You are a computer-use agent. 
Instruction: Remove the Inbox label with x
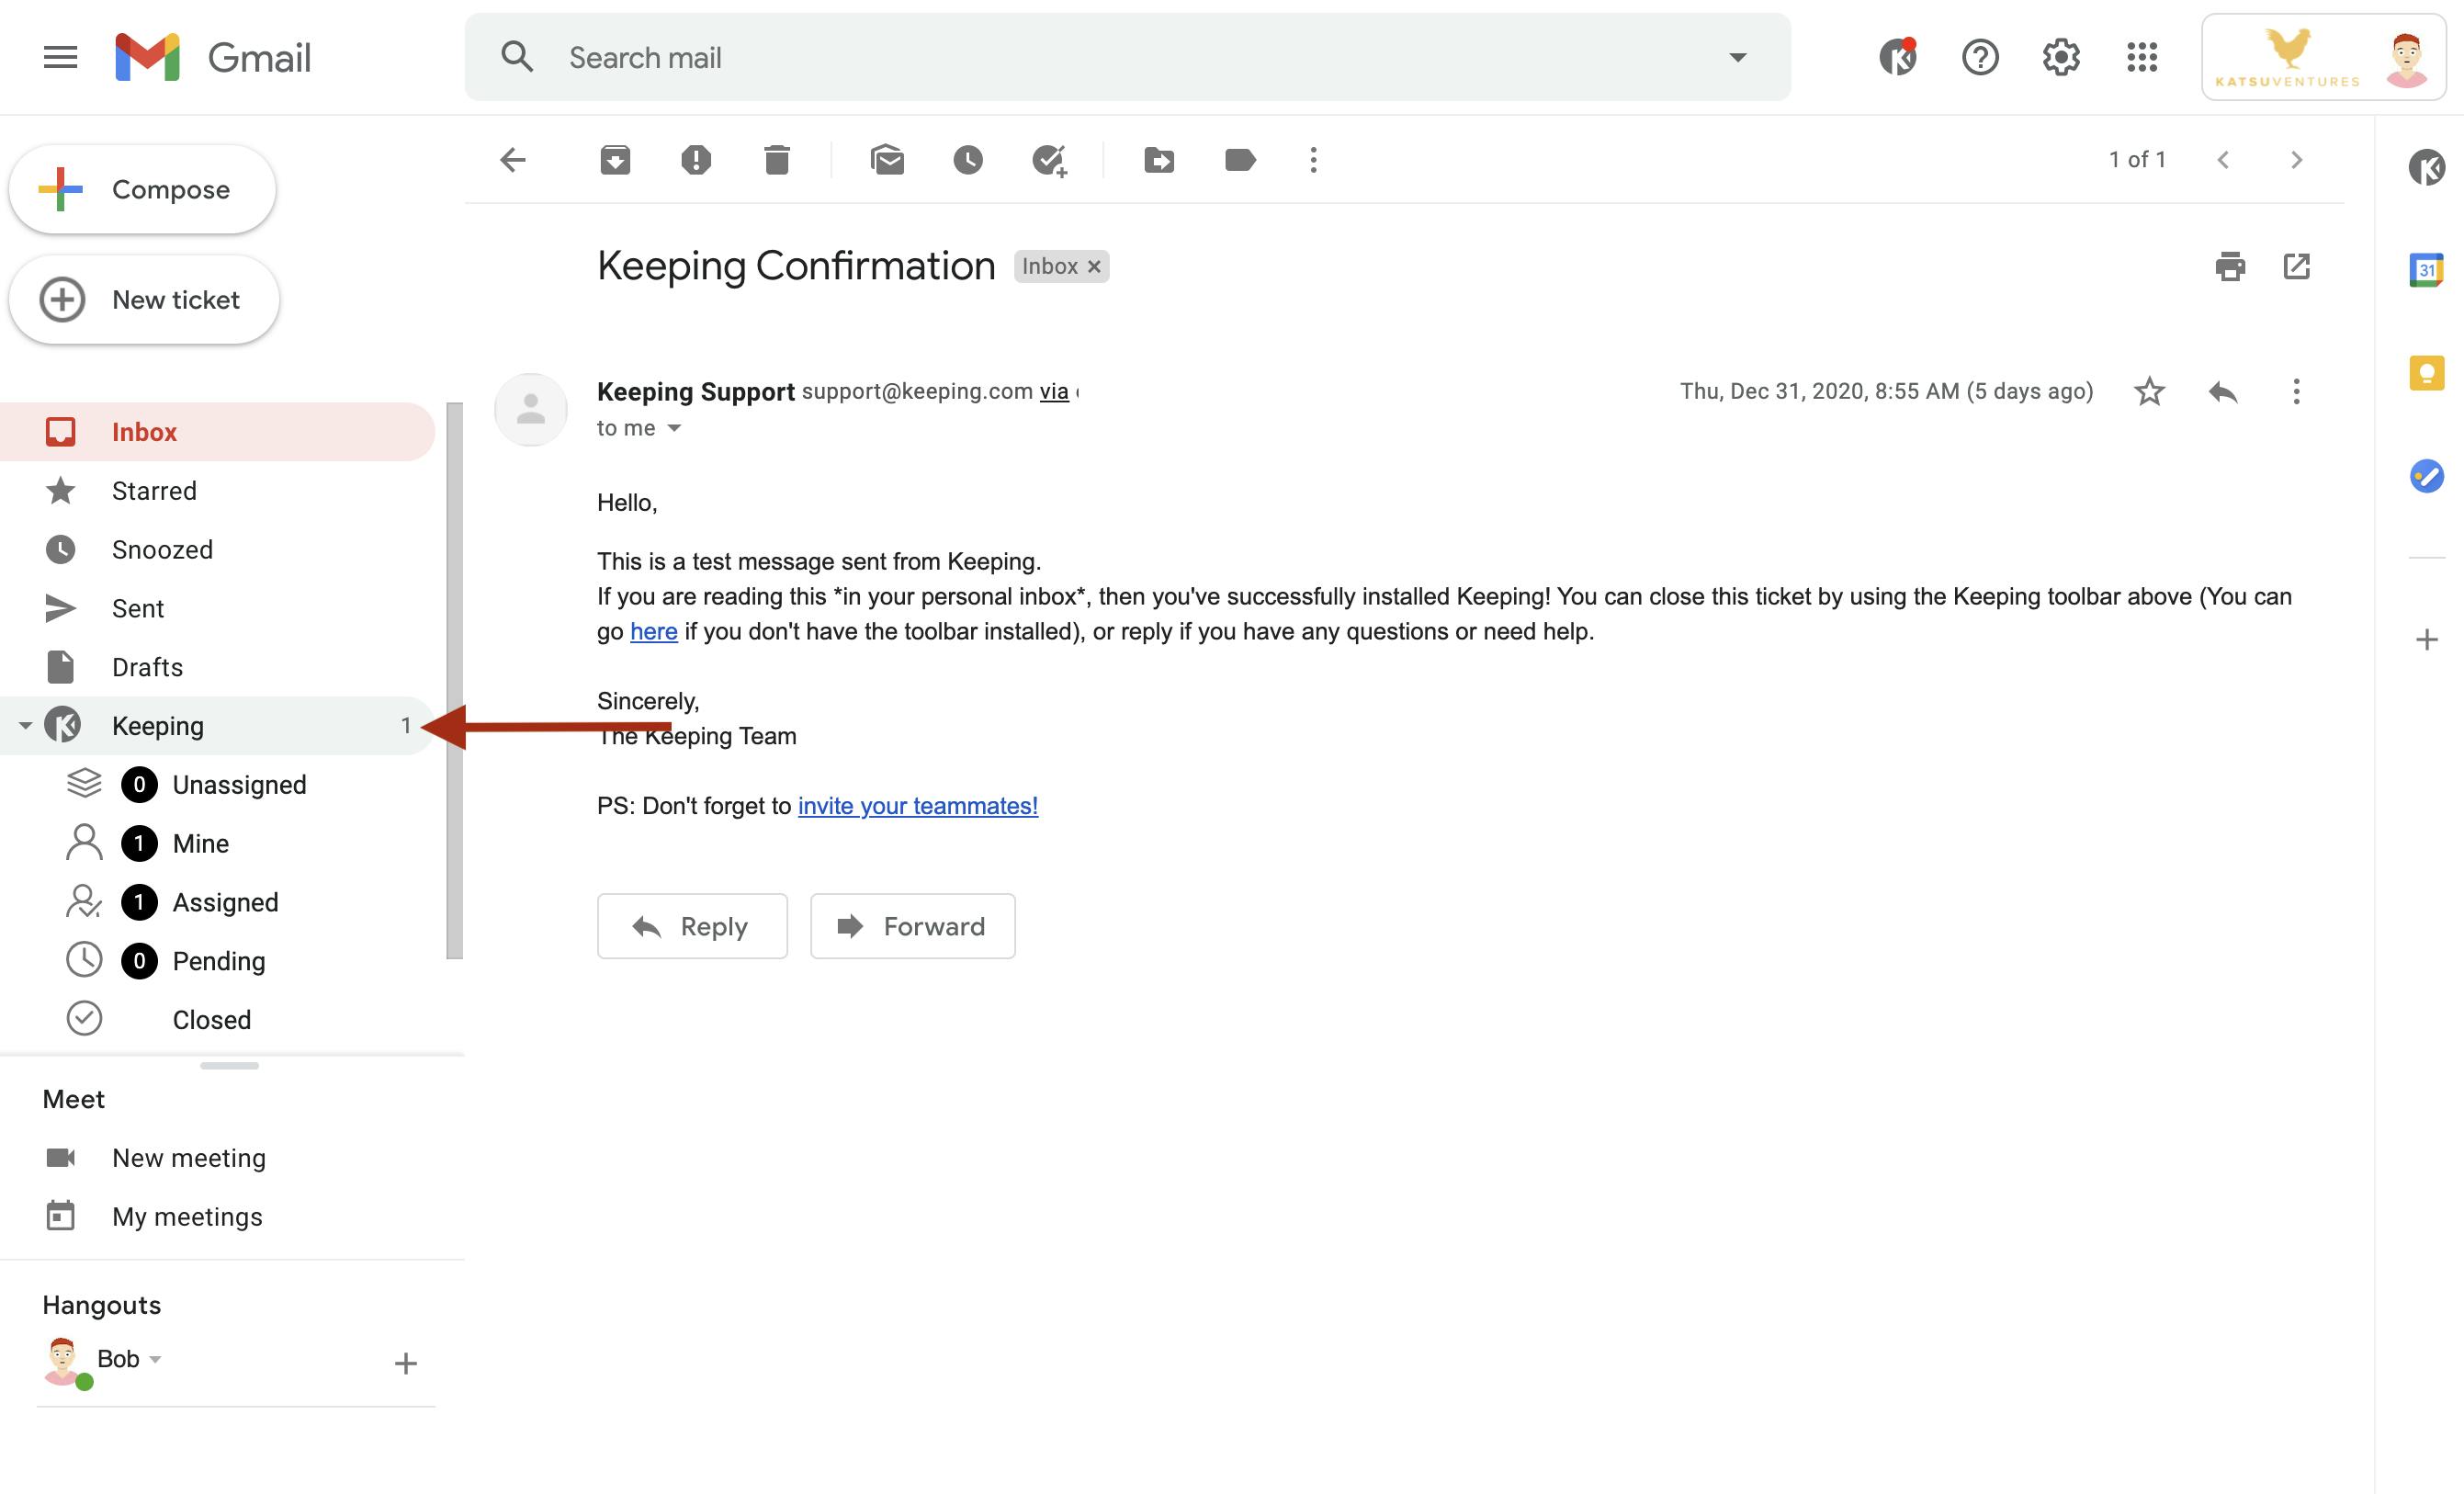coord(1094,267)
